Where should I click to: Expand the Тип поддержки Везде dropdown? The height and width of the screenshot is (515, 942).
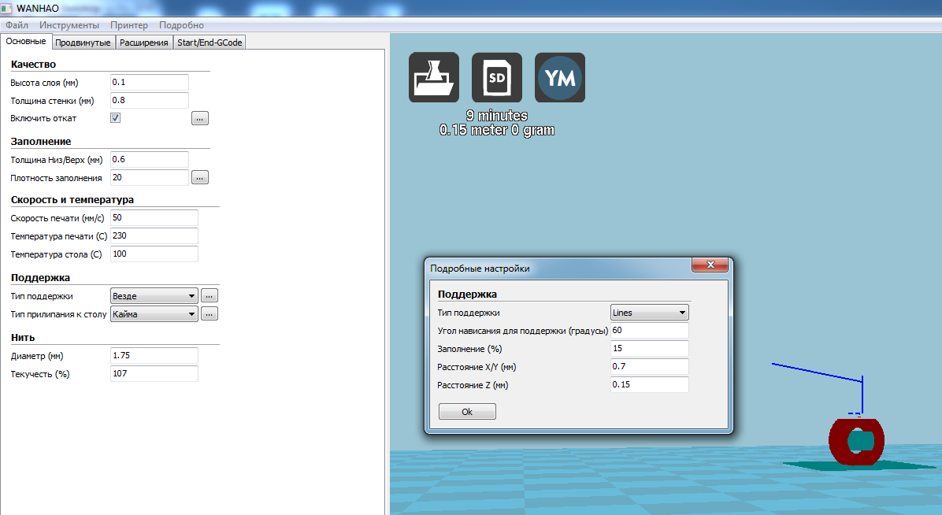click(x=154, y=296)
